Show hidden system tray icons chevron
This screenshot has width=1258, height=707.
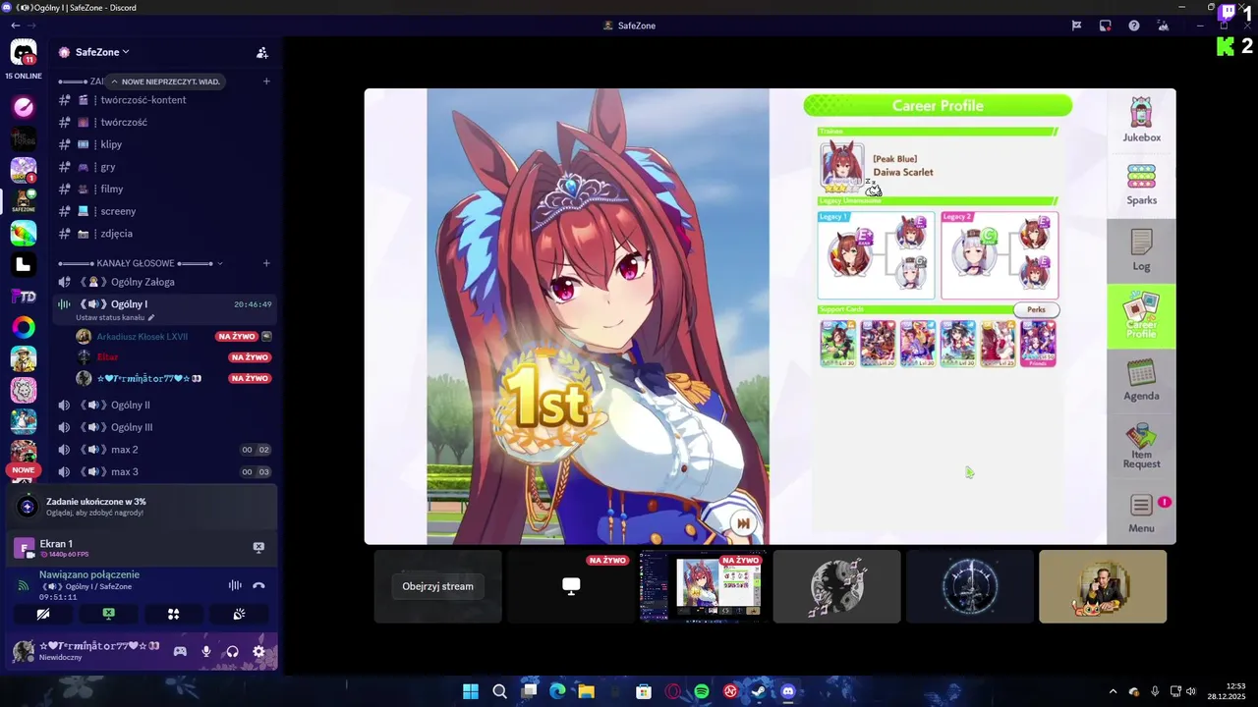1113,691
